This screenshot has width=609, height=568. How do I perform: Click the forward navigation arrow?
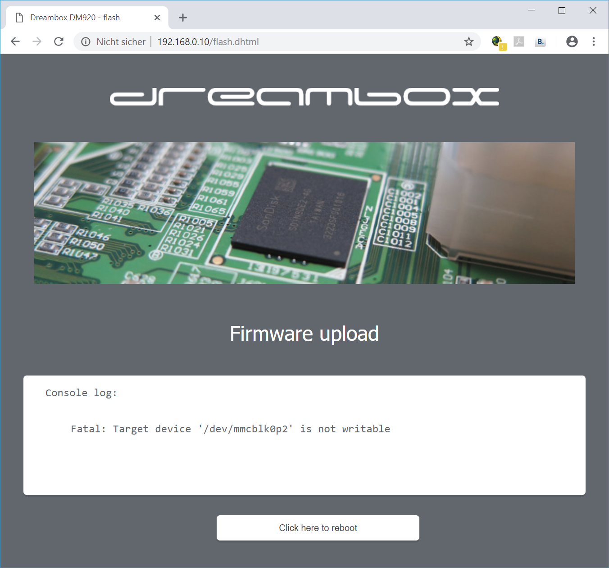coord(37,41)
